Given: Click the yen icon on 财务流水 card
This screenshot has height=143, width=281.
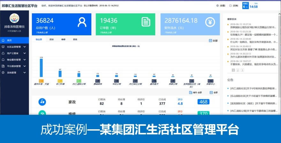Looking at the screenshot, I should 210,22.
